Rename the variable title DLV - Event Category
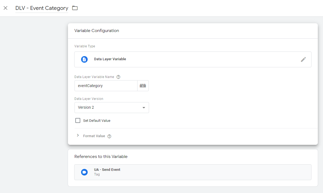The image size is (323, 193). [42, 8]
